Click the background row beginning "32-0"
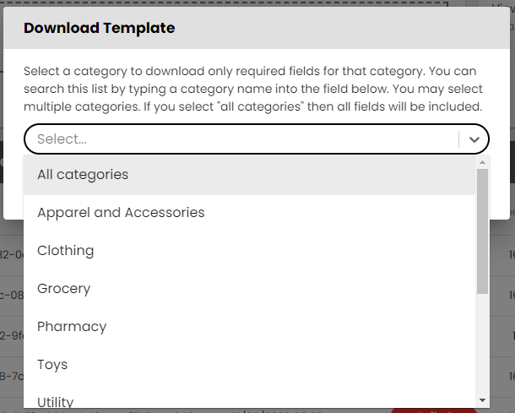 11,254
